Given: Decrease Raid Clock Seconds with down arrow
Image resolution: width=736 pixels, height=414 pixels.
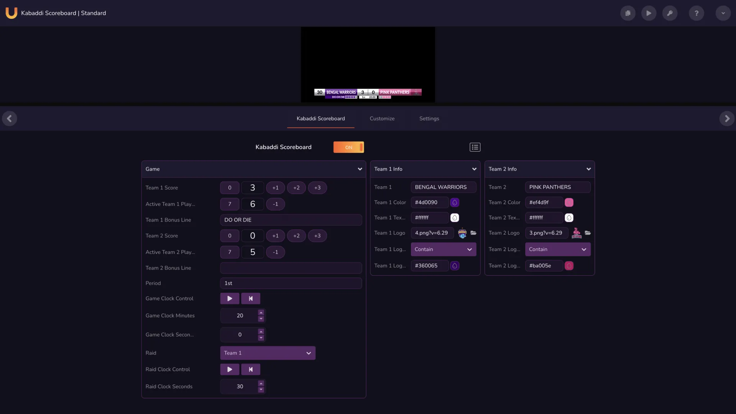Looking at the screenshot, I should pyautogui.click(x=261, y=390).
